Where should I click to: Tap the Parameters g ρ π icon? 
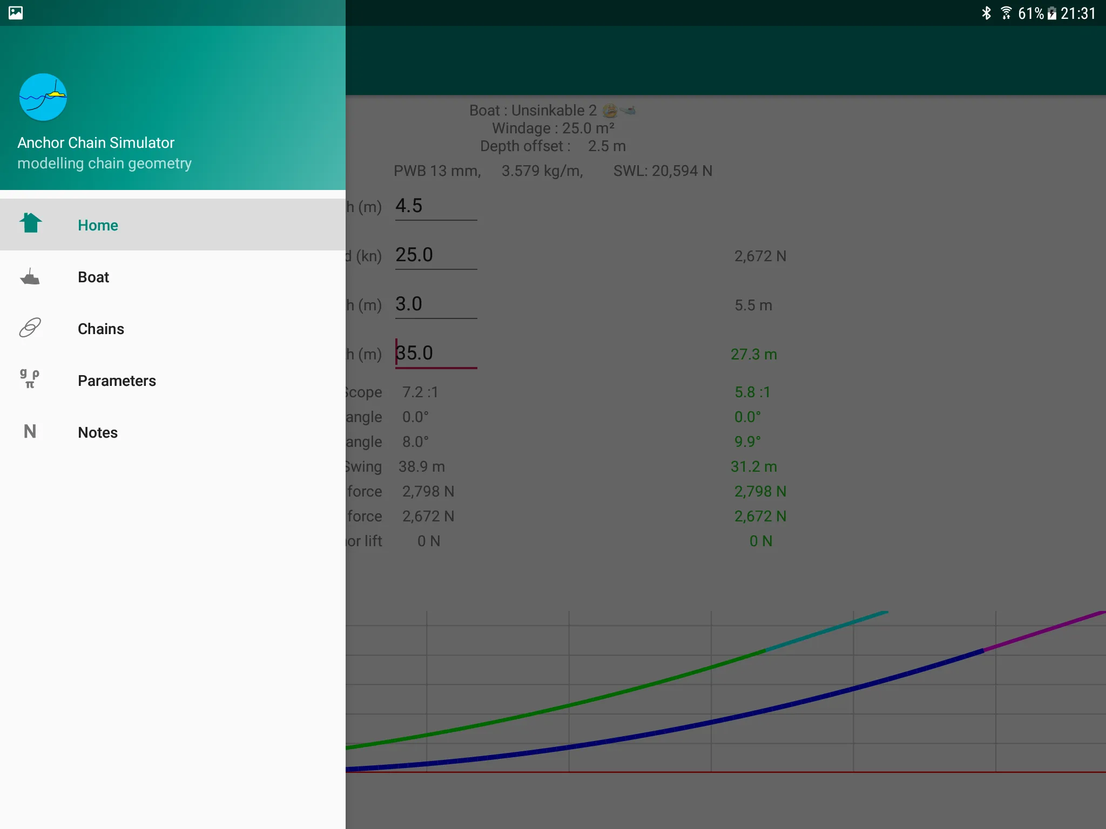click(30, 379)
